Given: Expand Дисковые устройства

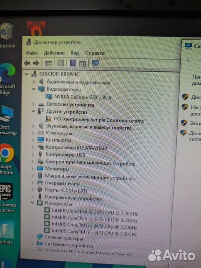Looking at the screenshot, I should tap(33, 104).
